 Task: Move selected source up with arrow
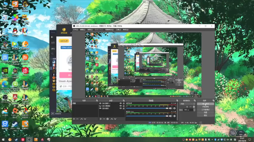click(112, 119)
